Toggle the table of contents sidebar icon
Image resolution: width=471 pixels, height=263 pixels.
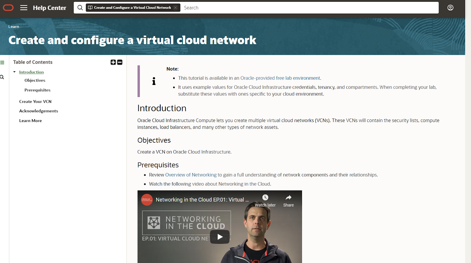click(x=2, y=63)
